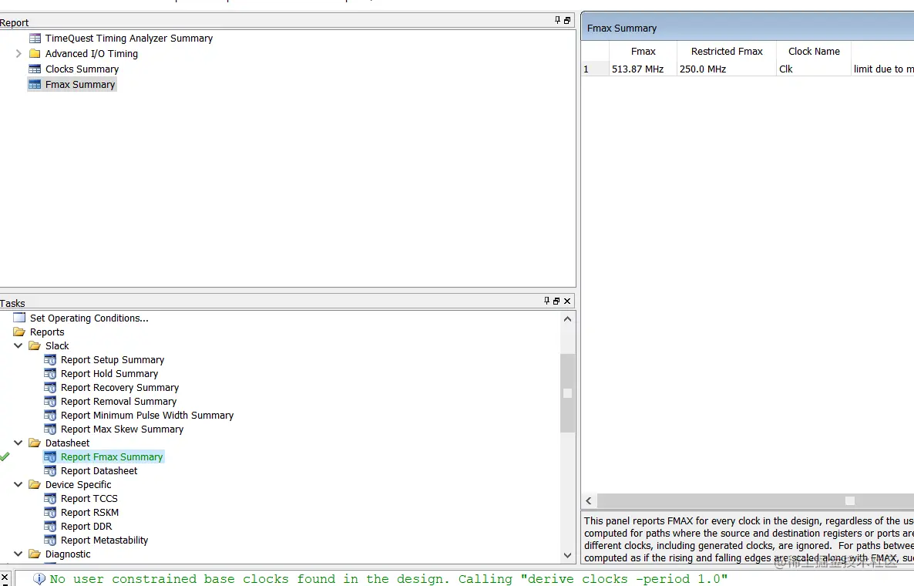Viewport: 914px width, 586px height.
Task: Click the Report RSKM icon
Action: pos(51,513)
